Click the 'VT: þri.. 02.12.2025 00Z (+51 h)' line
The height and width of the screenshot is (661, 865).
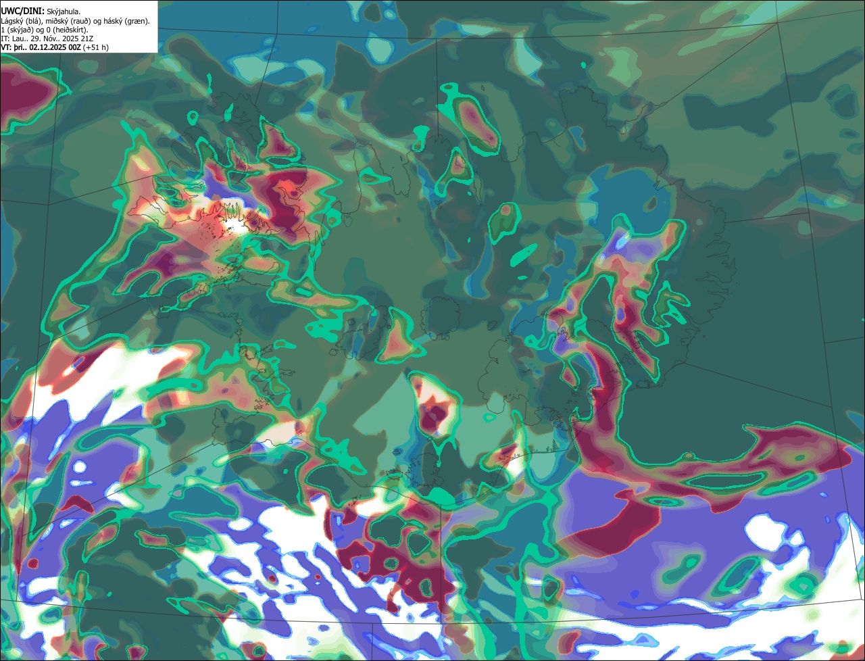(55, 47)
